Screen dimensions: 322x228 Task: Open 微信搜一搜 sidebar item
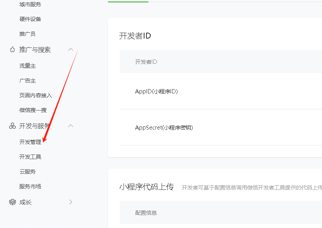click(x=33, y=110)
